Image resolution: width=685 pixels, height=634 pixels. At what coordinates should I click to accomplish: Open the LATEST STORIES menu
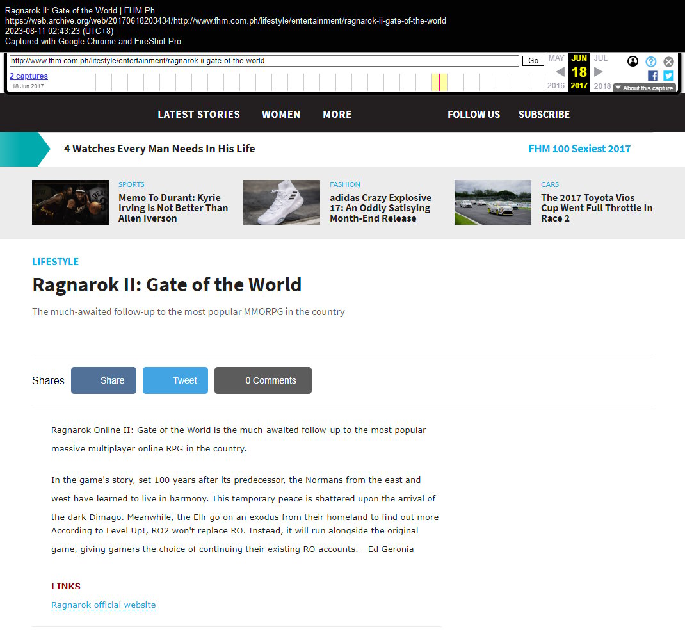click(198, 115)
